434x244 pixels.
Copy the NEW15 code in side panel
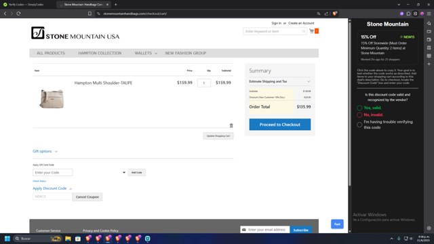click(x=407, y=37)
